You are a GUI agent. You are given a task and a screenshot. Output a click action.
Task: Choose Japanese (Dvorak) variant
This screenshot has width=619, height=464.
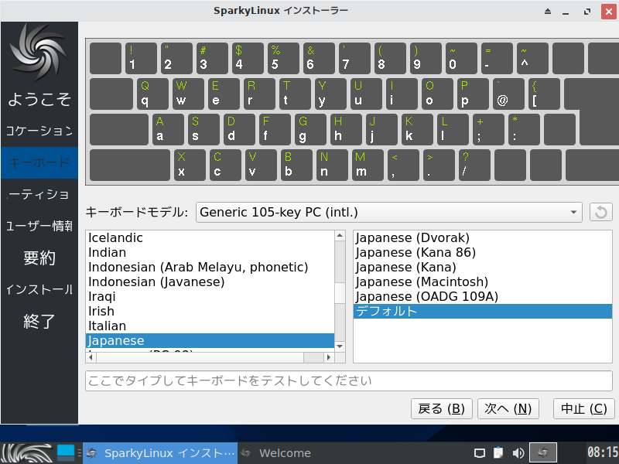pyautogui.click(x=482, y=237)
